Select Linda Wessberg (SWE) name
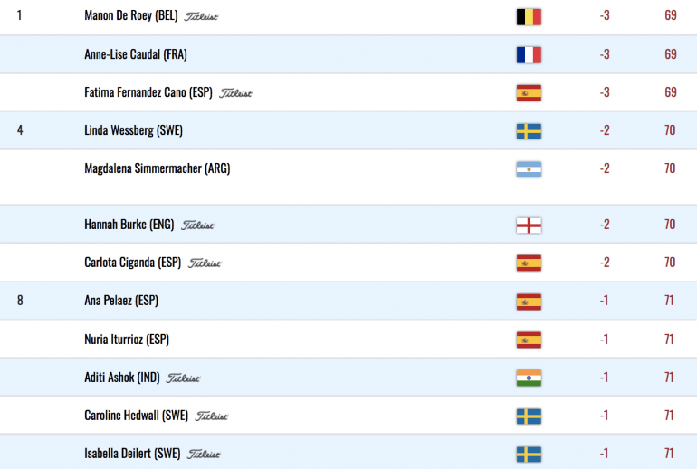The image size is (697, 469). 133,130
